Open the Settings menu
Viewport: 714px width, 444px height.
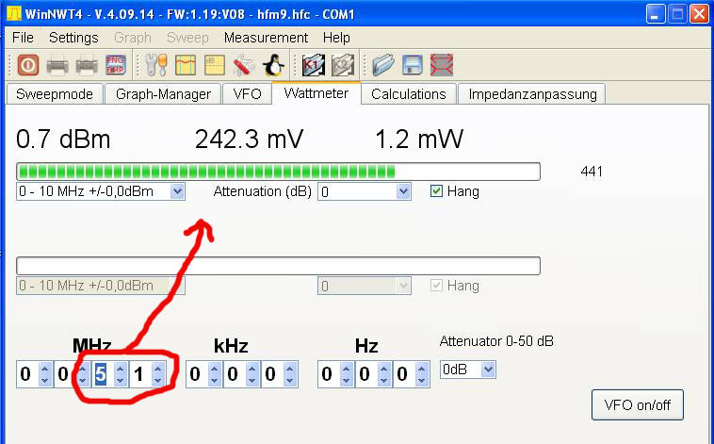[x=73, y=38]
